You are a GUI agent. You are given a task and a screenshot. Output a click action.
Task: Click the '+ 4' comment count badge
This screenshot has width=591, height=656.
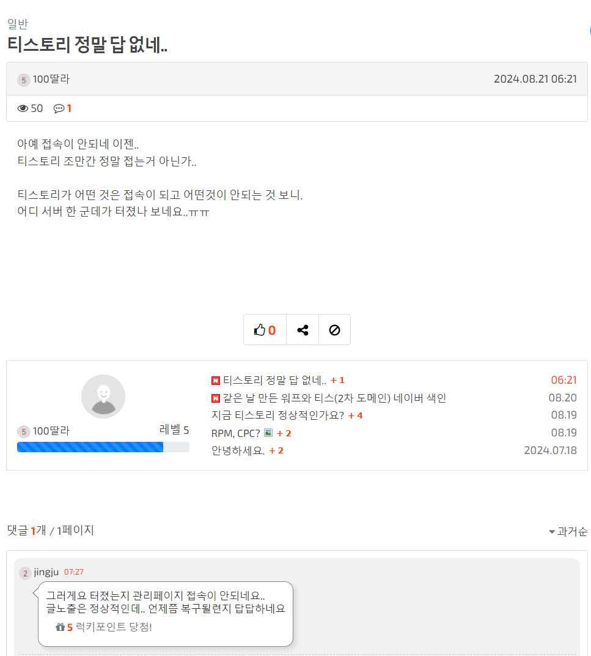click(x=355, y=416)
